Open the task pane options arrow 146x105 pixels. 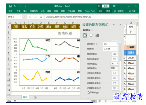click(x=114, y=25)
